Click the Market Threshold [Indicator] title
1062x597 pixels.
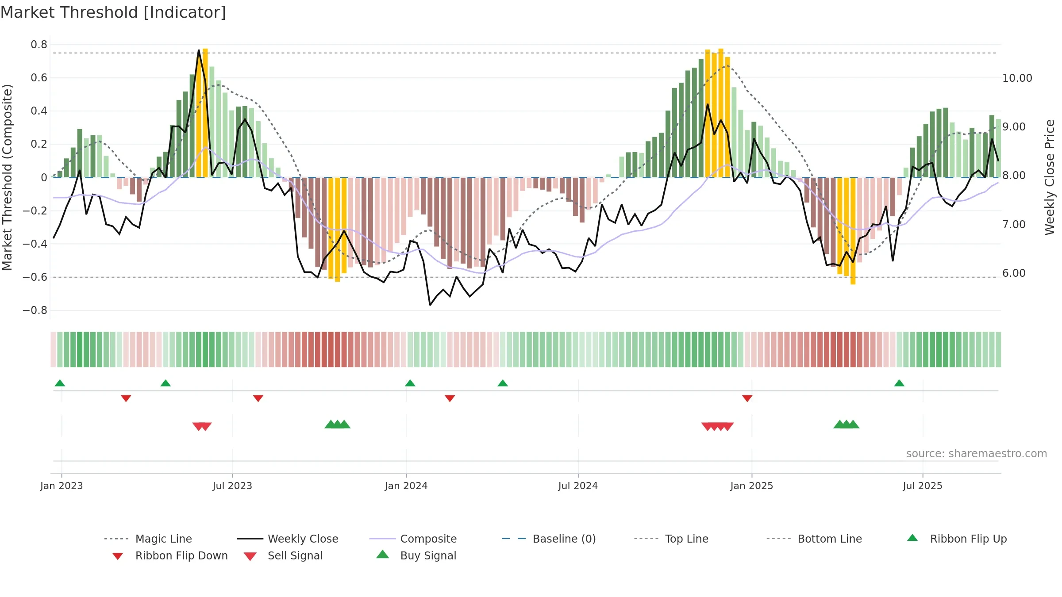click(x=113, y=12)
